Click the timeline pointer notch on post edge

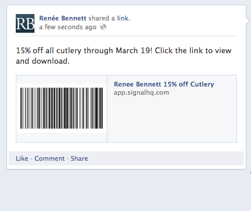[247, 20]
